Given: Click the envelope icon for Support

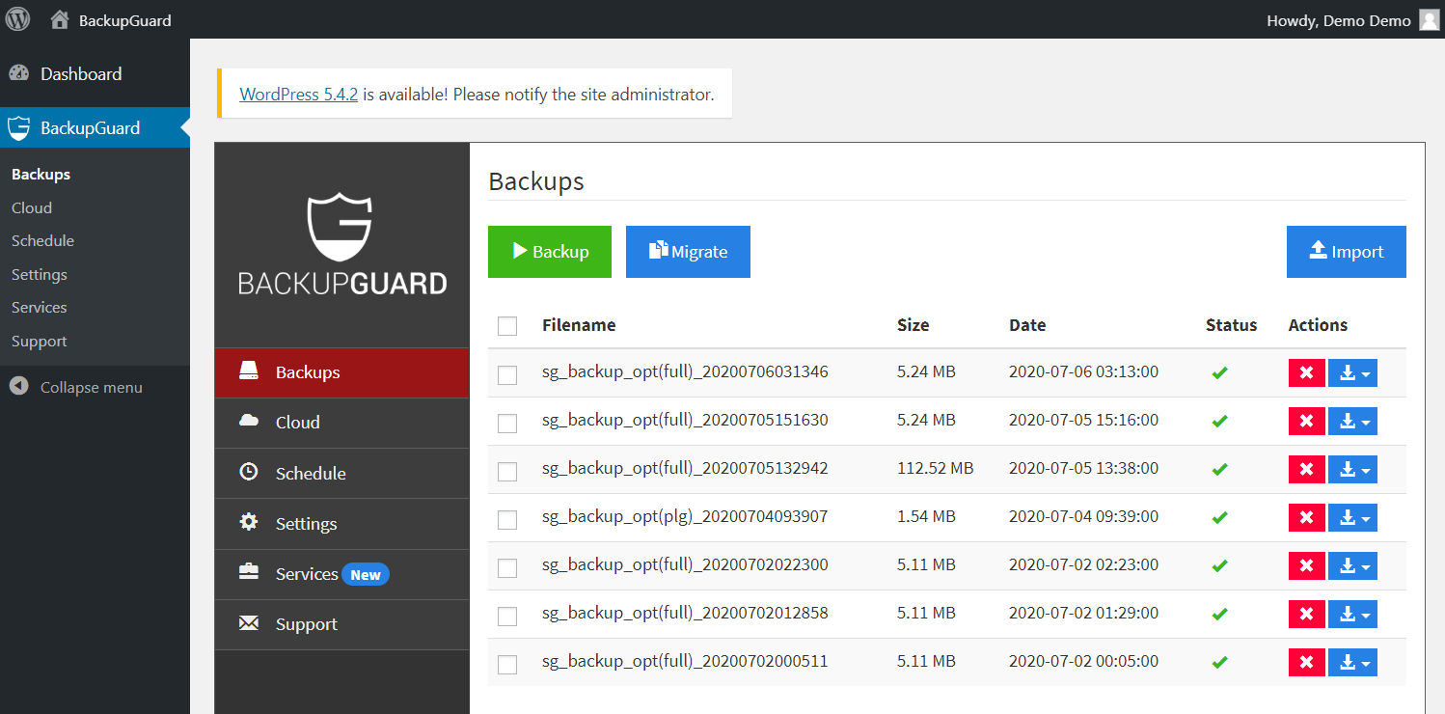Looking at the screenshot, I should pos(250,623).
